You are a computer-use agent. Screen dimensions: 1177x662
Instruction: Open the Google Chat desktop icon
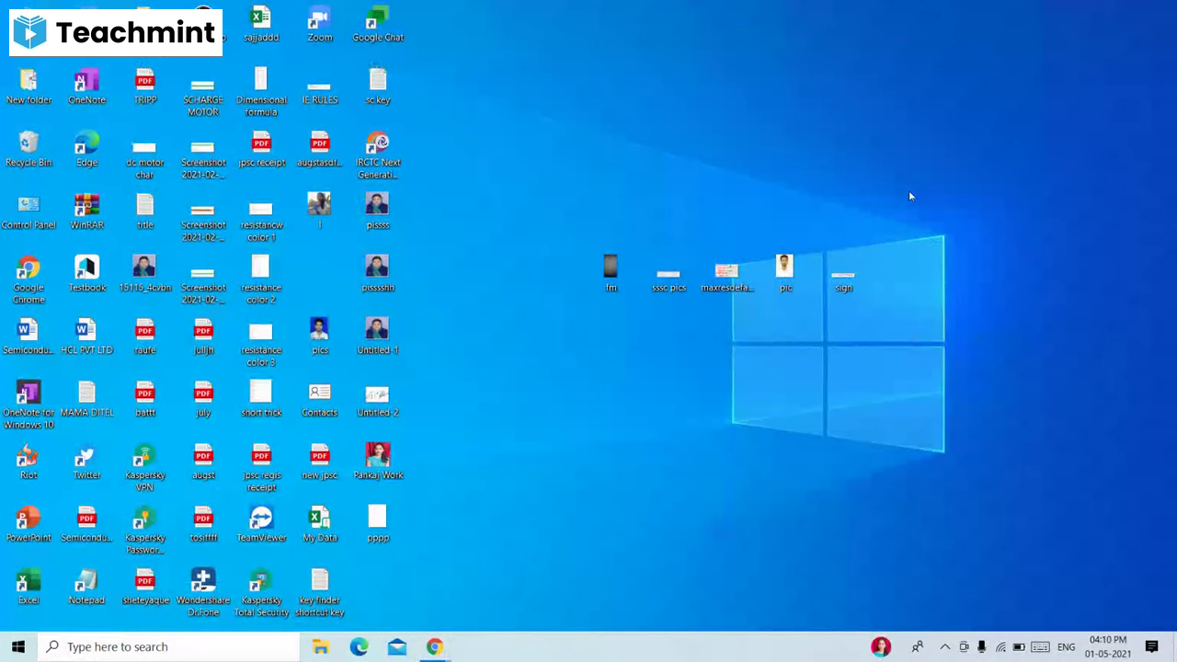pyautogui.click(x=378, y=24)
